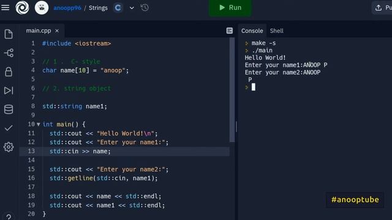Click the editor vertical scrollbar
392x220 pixels.
click(x=232, y=90)
